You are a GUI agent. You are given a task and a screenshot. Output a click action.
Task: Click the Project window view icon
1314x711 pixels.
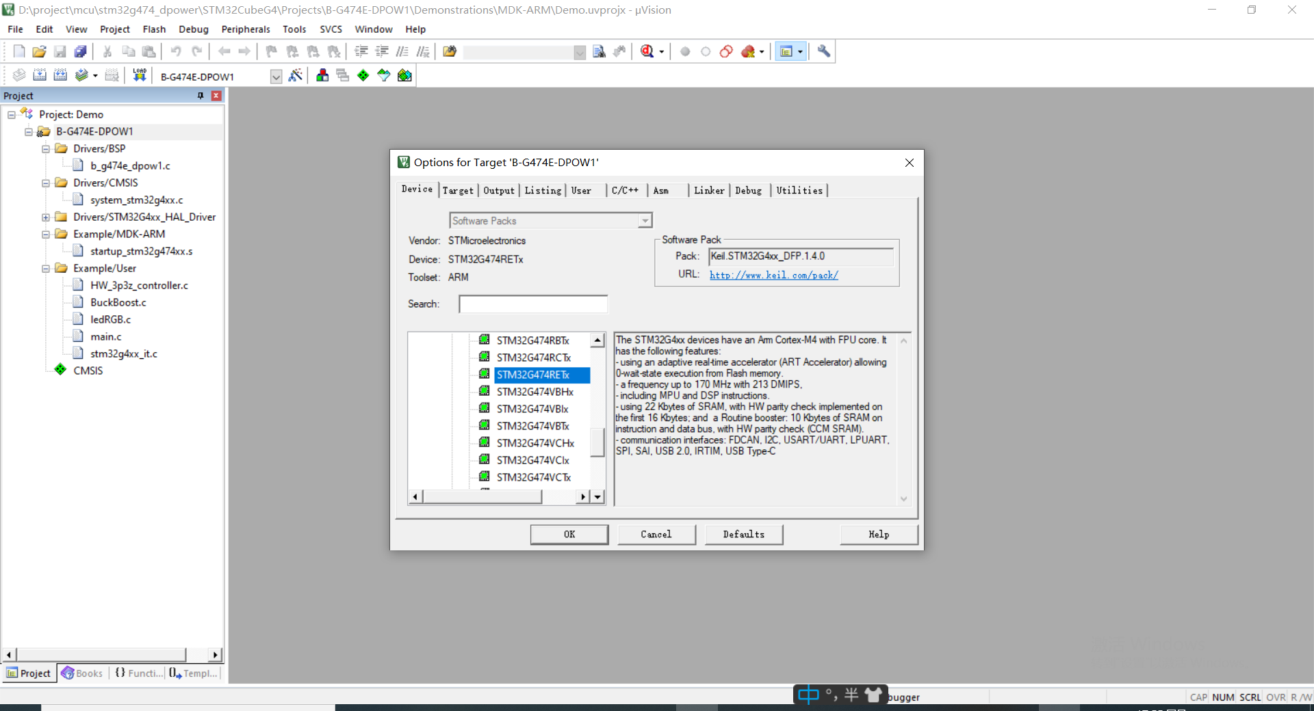[x=786, y=51]
